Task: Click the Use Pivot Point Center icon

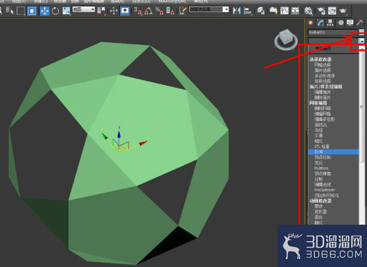Action: tap(101, 11)
